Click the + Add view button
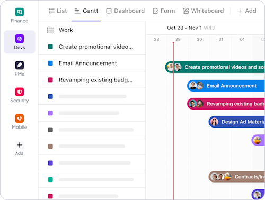 tap(247, 11)
